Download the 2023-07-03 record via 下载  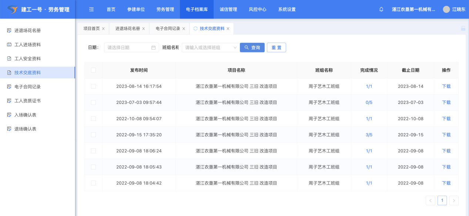(446, 102)
